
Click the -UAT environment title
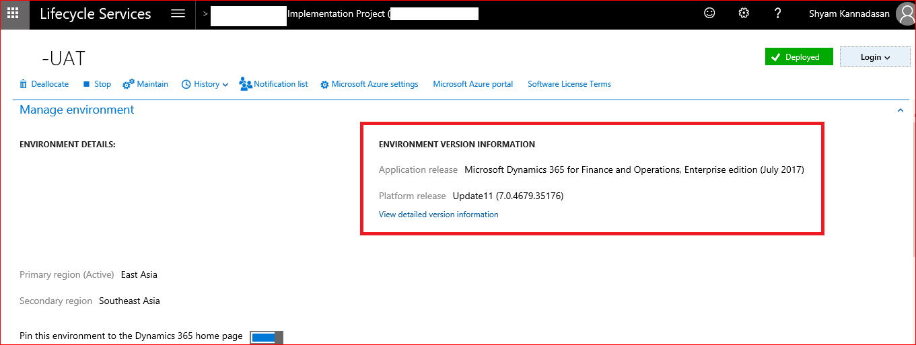63,59
